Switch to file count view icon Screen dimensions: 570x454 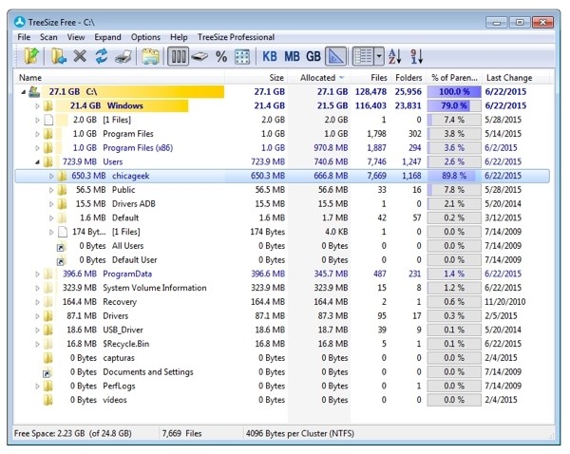[242, 57]
